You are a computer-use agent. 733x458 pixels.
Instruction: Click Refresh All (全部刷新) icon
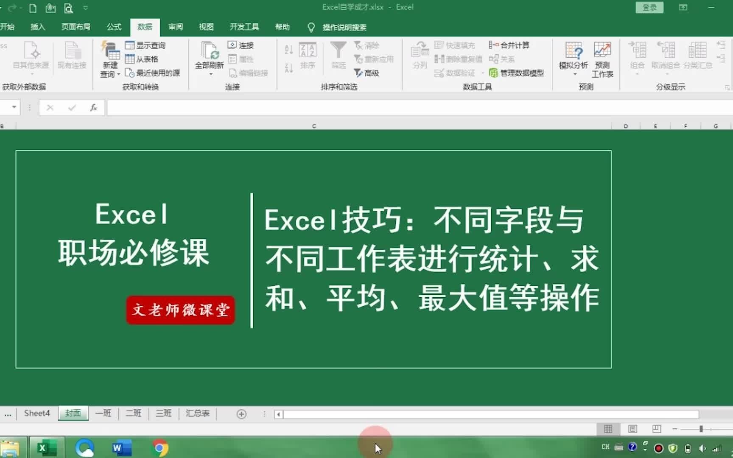[x=210, y=51]
